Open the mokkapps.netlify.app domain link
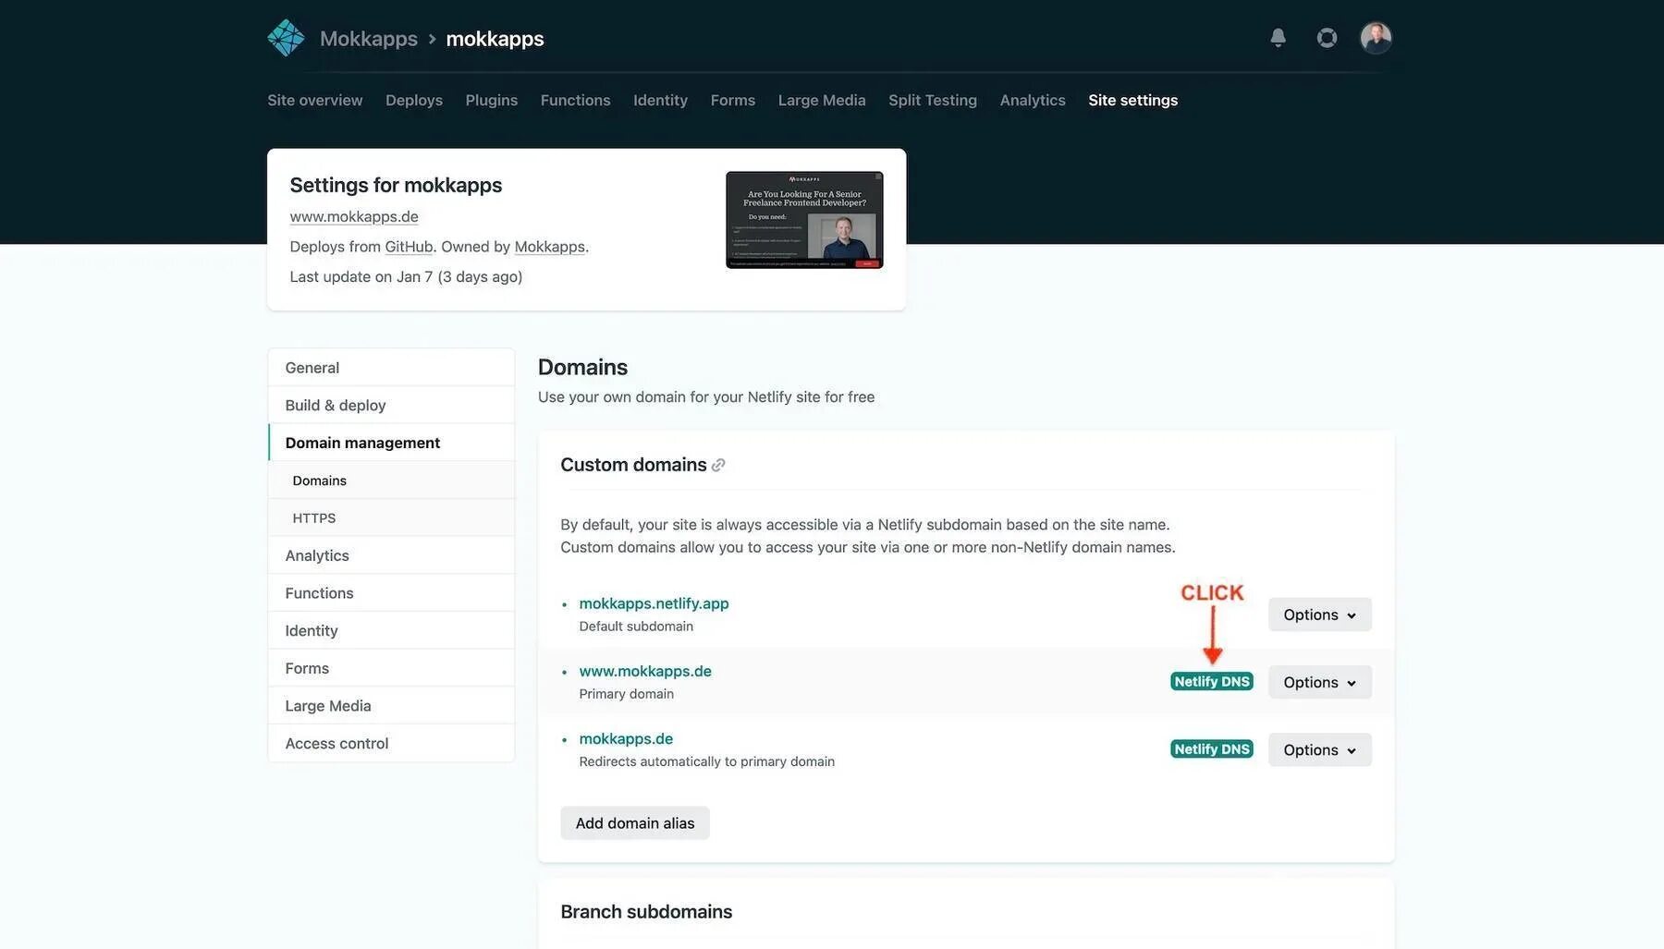1664x949 pixels. coord(654,603)
